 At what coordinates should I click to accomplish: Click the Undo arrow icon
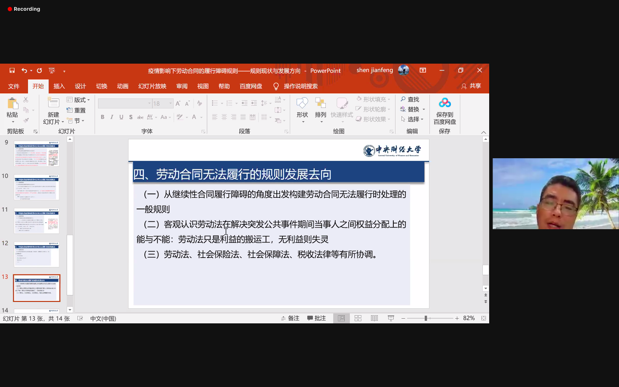pos(24,71)
